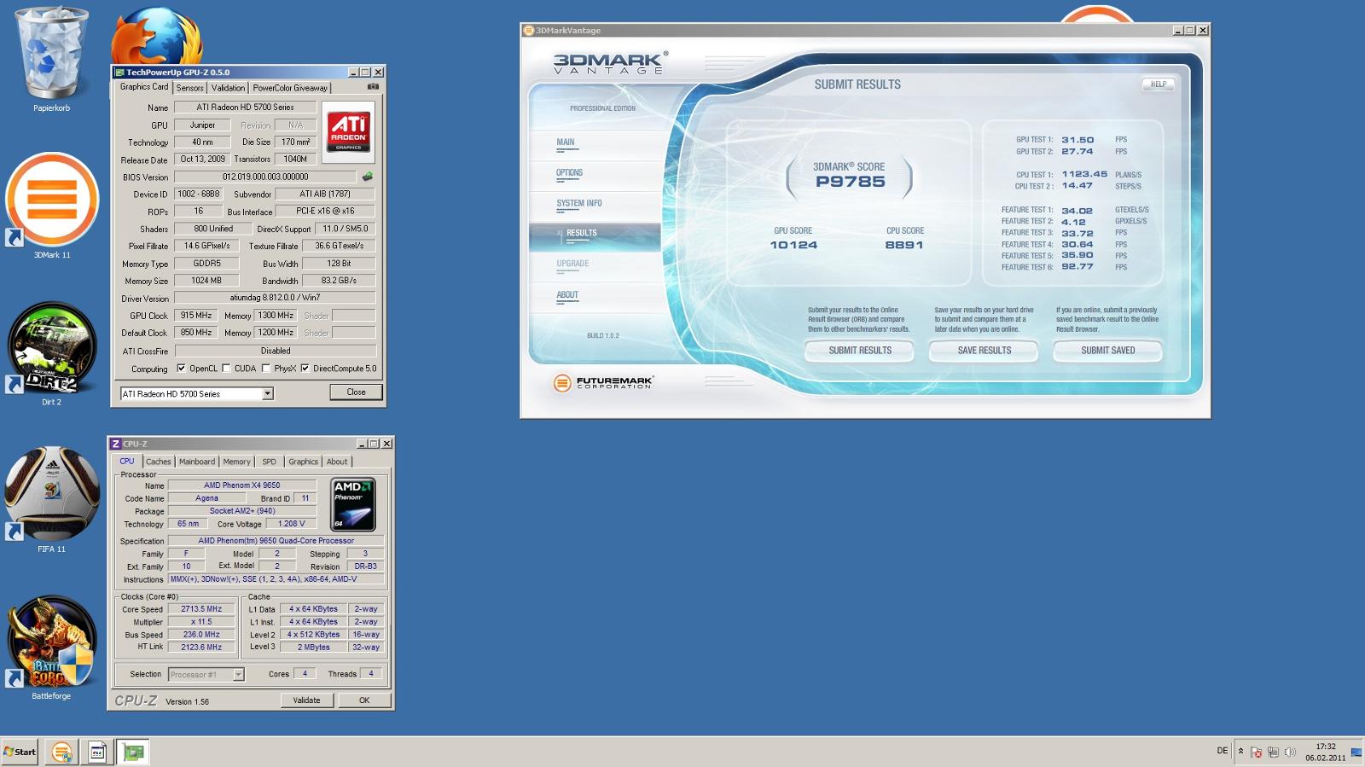
Task: Click the 3DMarkVantage title bar icon
Action: pos(529,31)
